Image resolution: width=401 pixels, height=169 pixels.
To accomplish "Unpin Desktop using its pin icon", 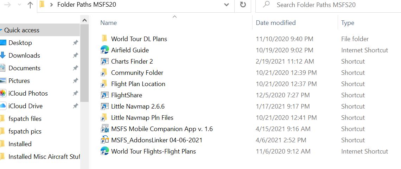I will 75,43.
